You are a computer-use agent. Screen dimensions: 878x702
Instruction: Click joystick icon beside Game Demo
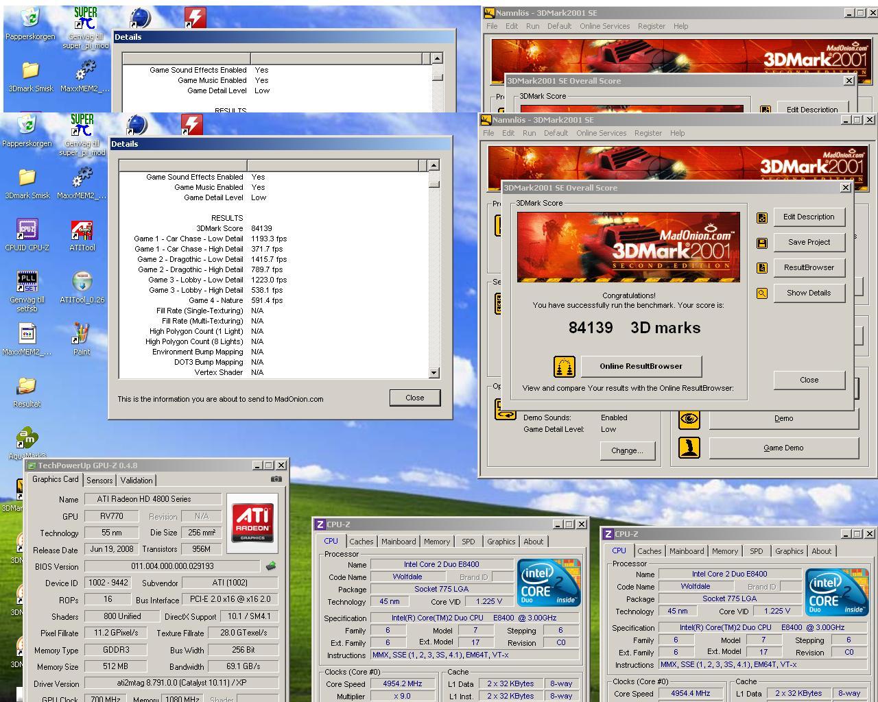(689, 448)
